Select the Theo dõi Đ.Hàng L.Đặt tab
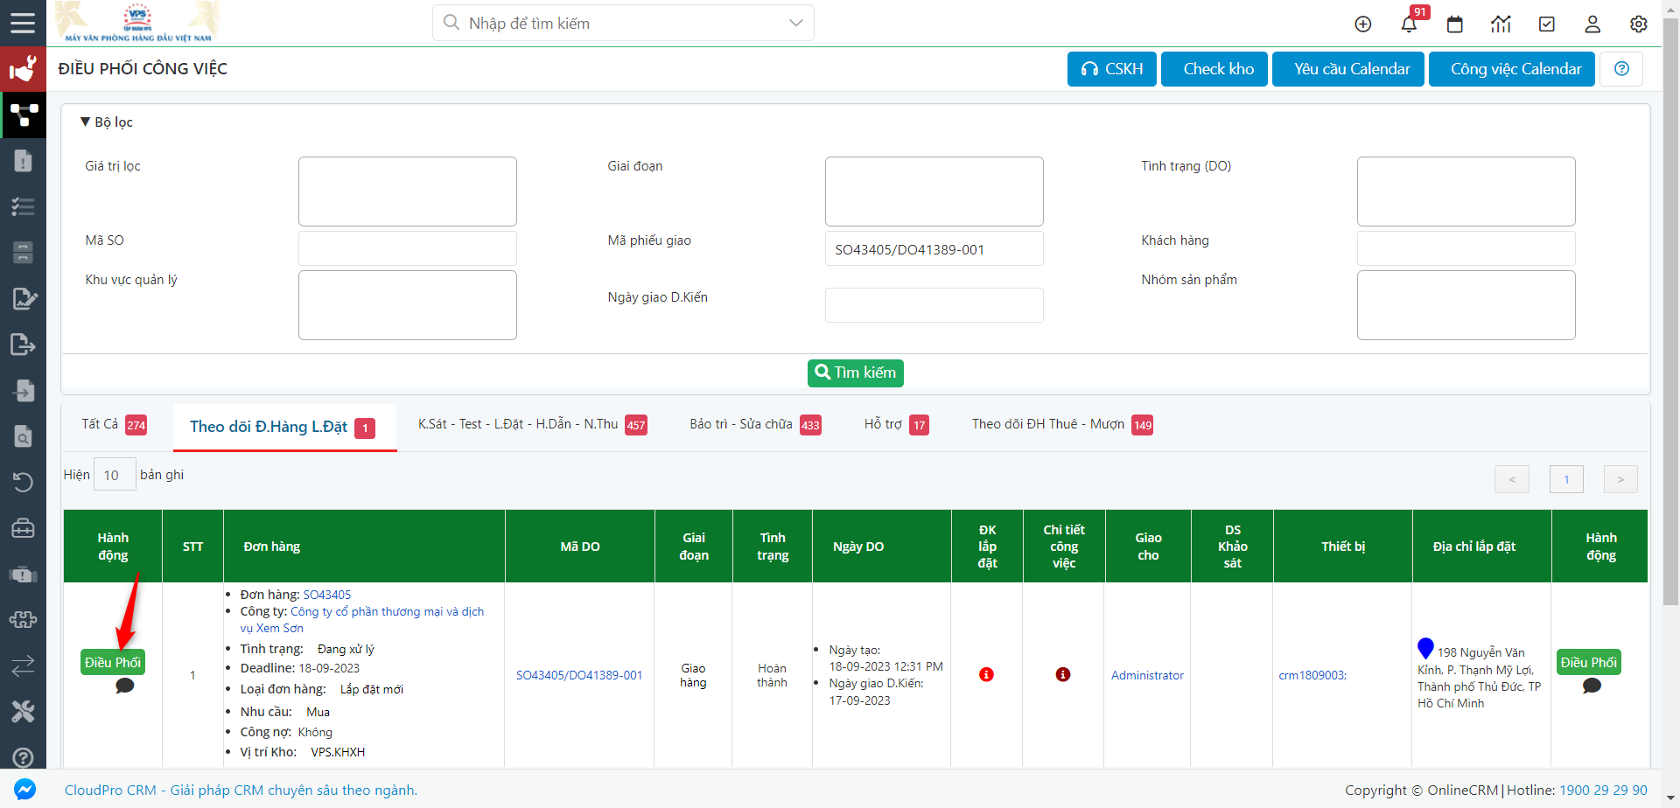 (x=284, y=427)
